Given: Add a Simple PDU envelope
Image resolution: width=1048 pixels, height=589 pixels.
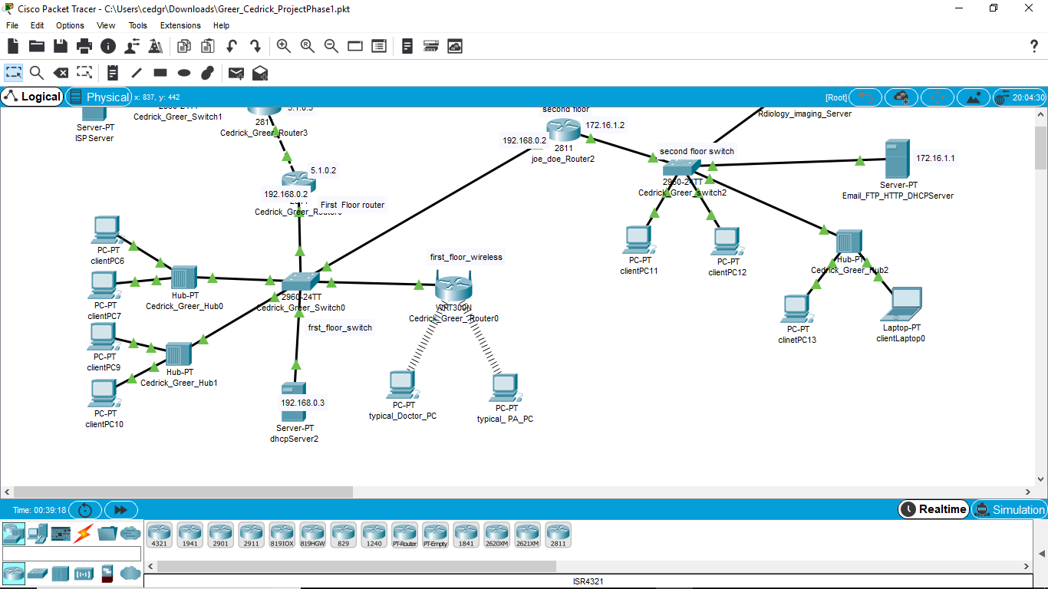Looking at the screenshot, I should click(x=236, y=73).
